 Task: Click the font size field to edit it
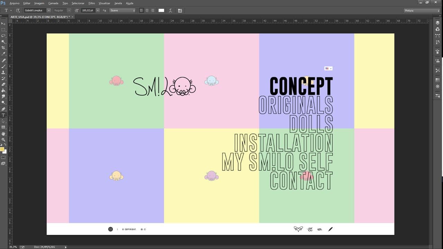coord(88,10)
